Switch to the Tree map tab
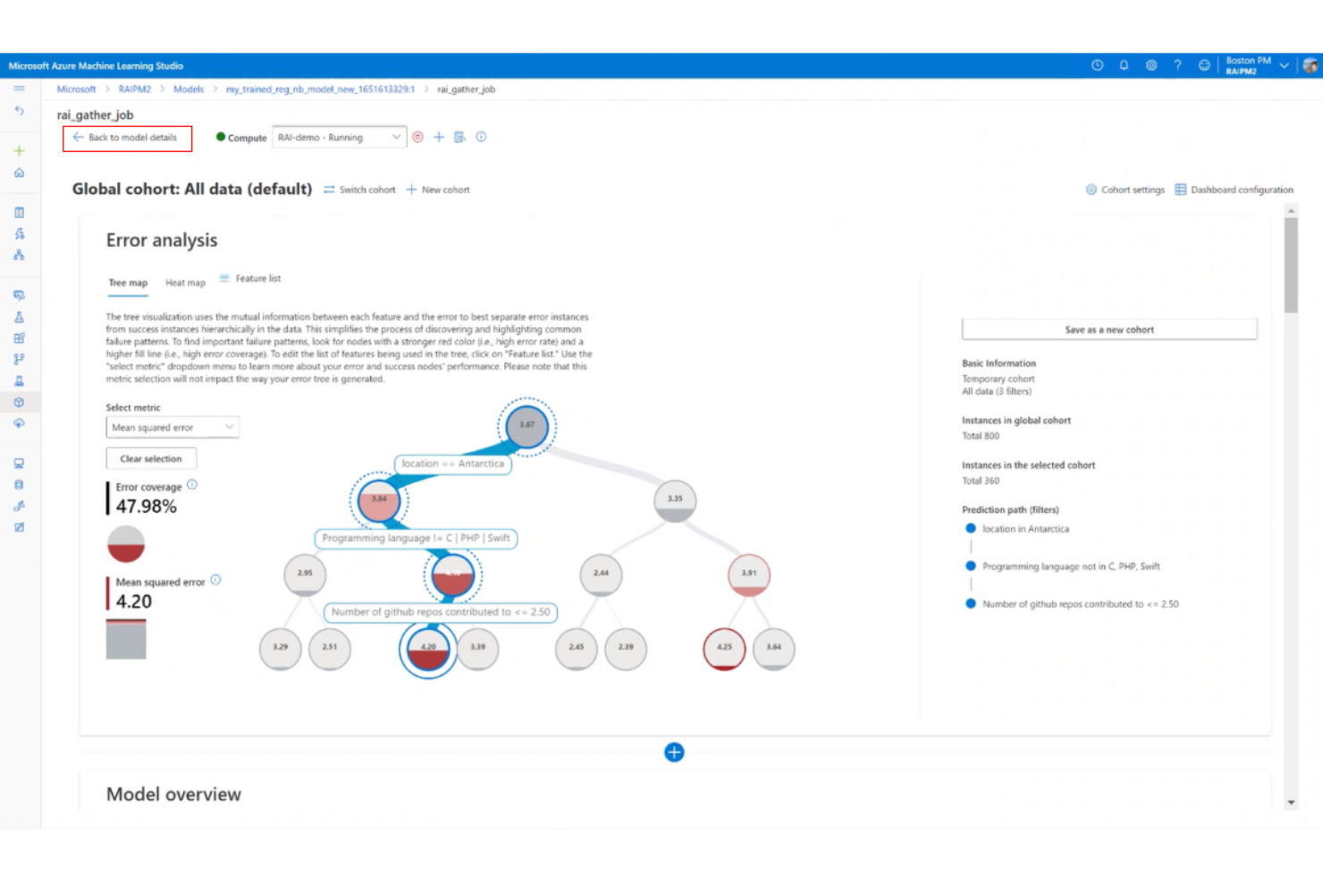This screenshot has height=882, width=1323. coord(128,282)
